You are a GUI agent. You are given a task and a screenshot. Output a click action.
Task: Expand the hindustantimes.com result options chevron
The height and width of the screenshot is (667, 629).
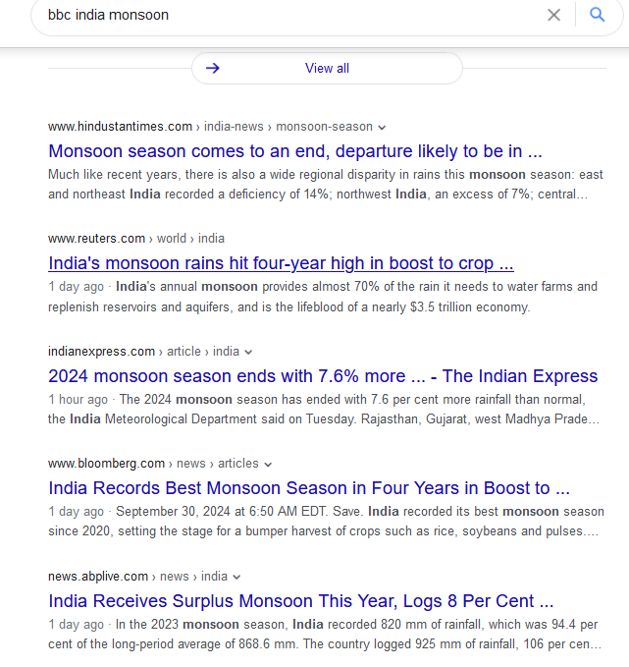382,127
